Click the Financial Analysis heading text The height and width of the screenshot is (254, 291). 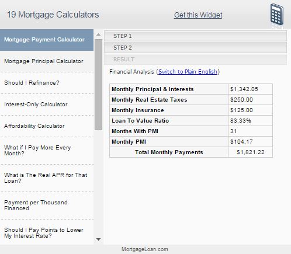[131, 72]
